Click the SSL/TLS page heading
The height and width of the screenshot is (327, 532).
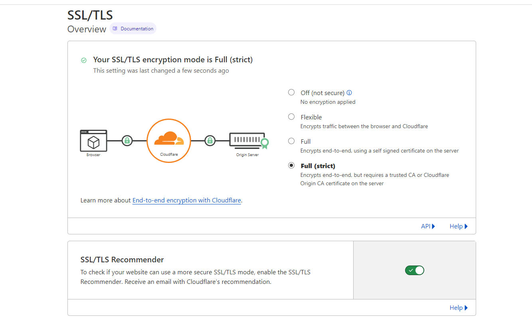point(90,15)
